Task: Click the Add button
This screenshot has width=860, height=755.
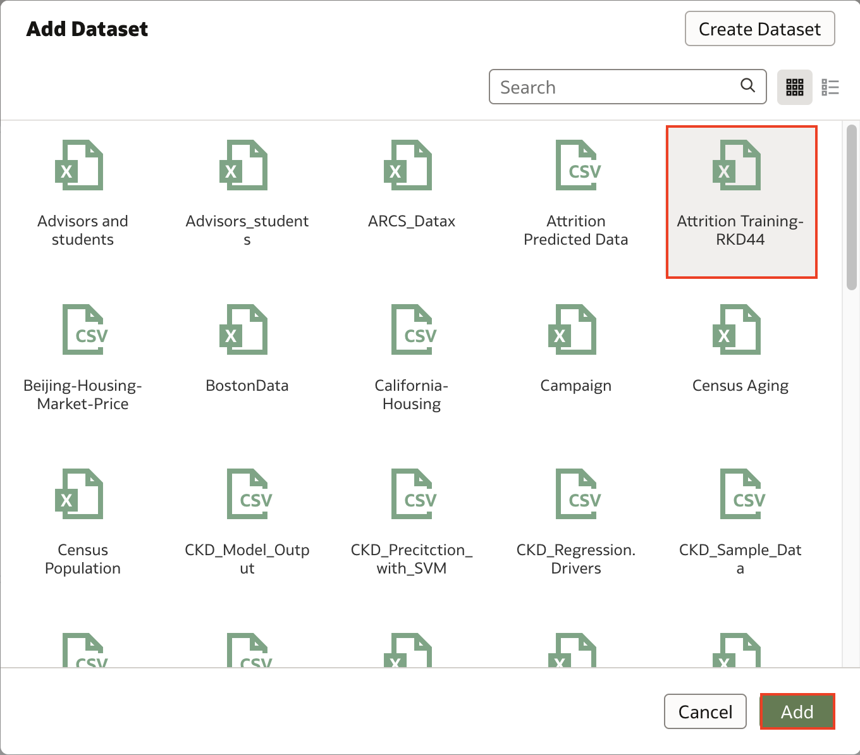Action: click(797, 712)
